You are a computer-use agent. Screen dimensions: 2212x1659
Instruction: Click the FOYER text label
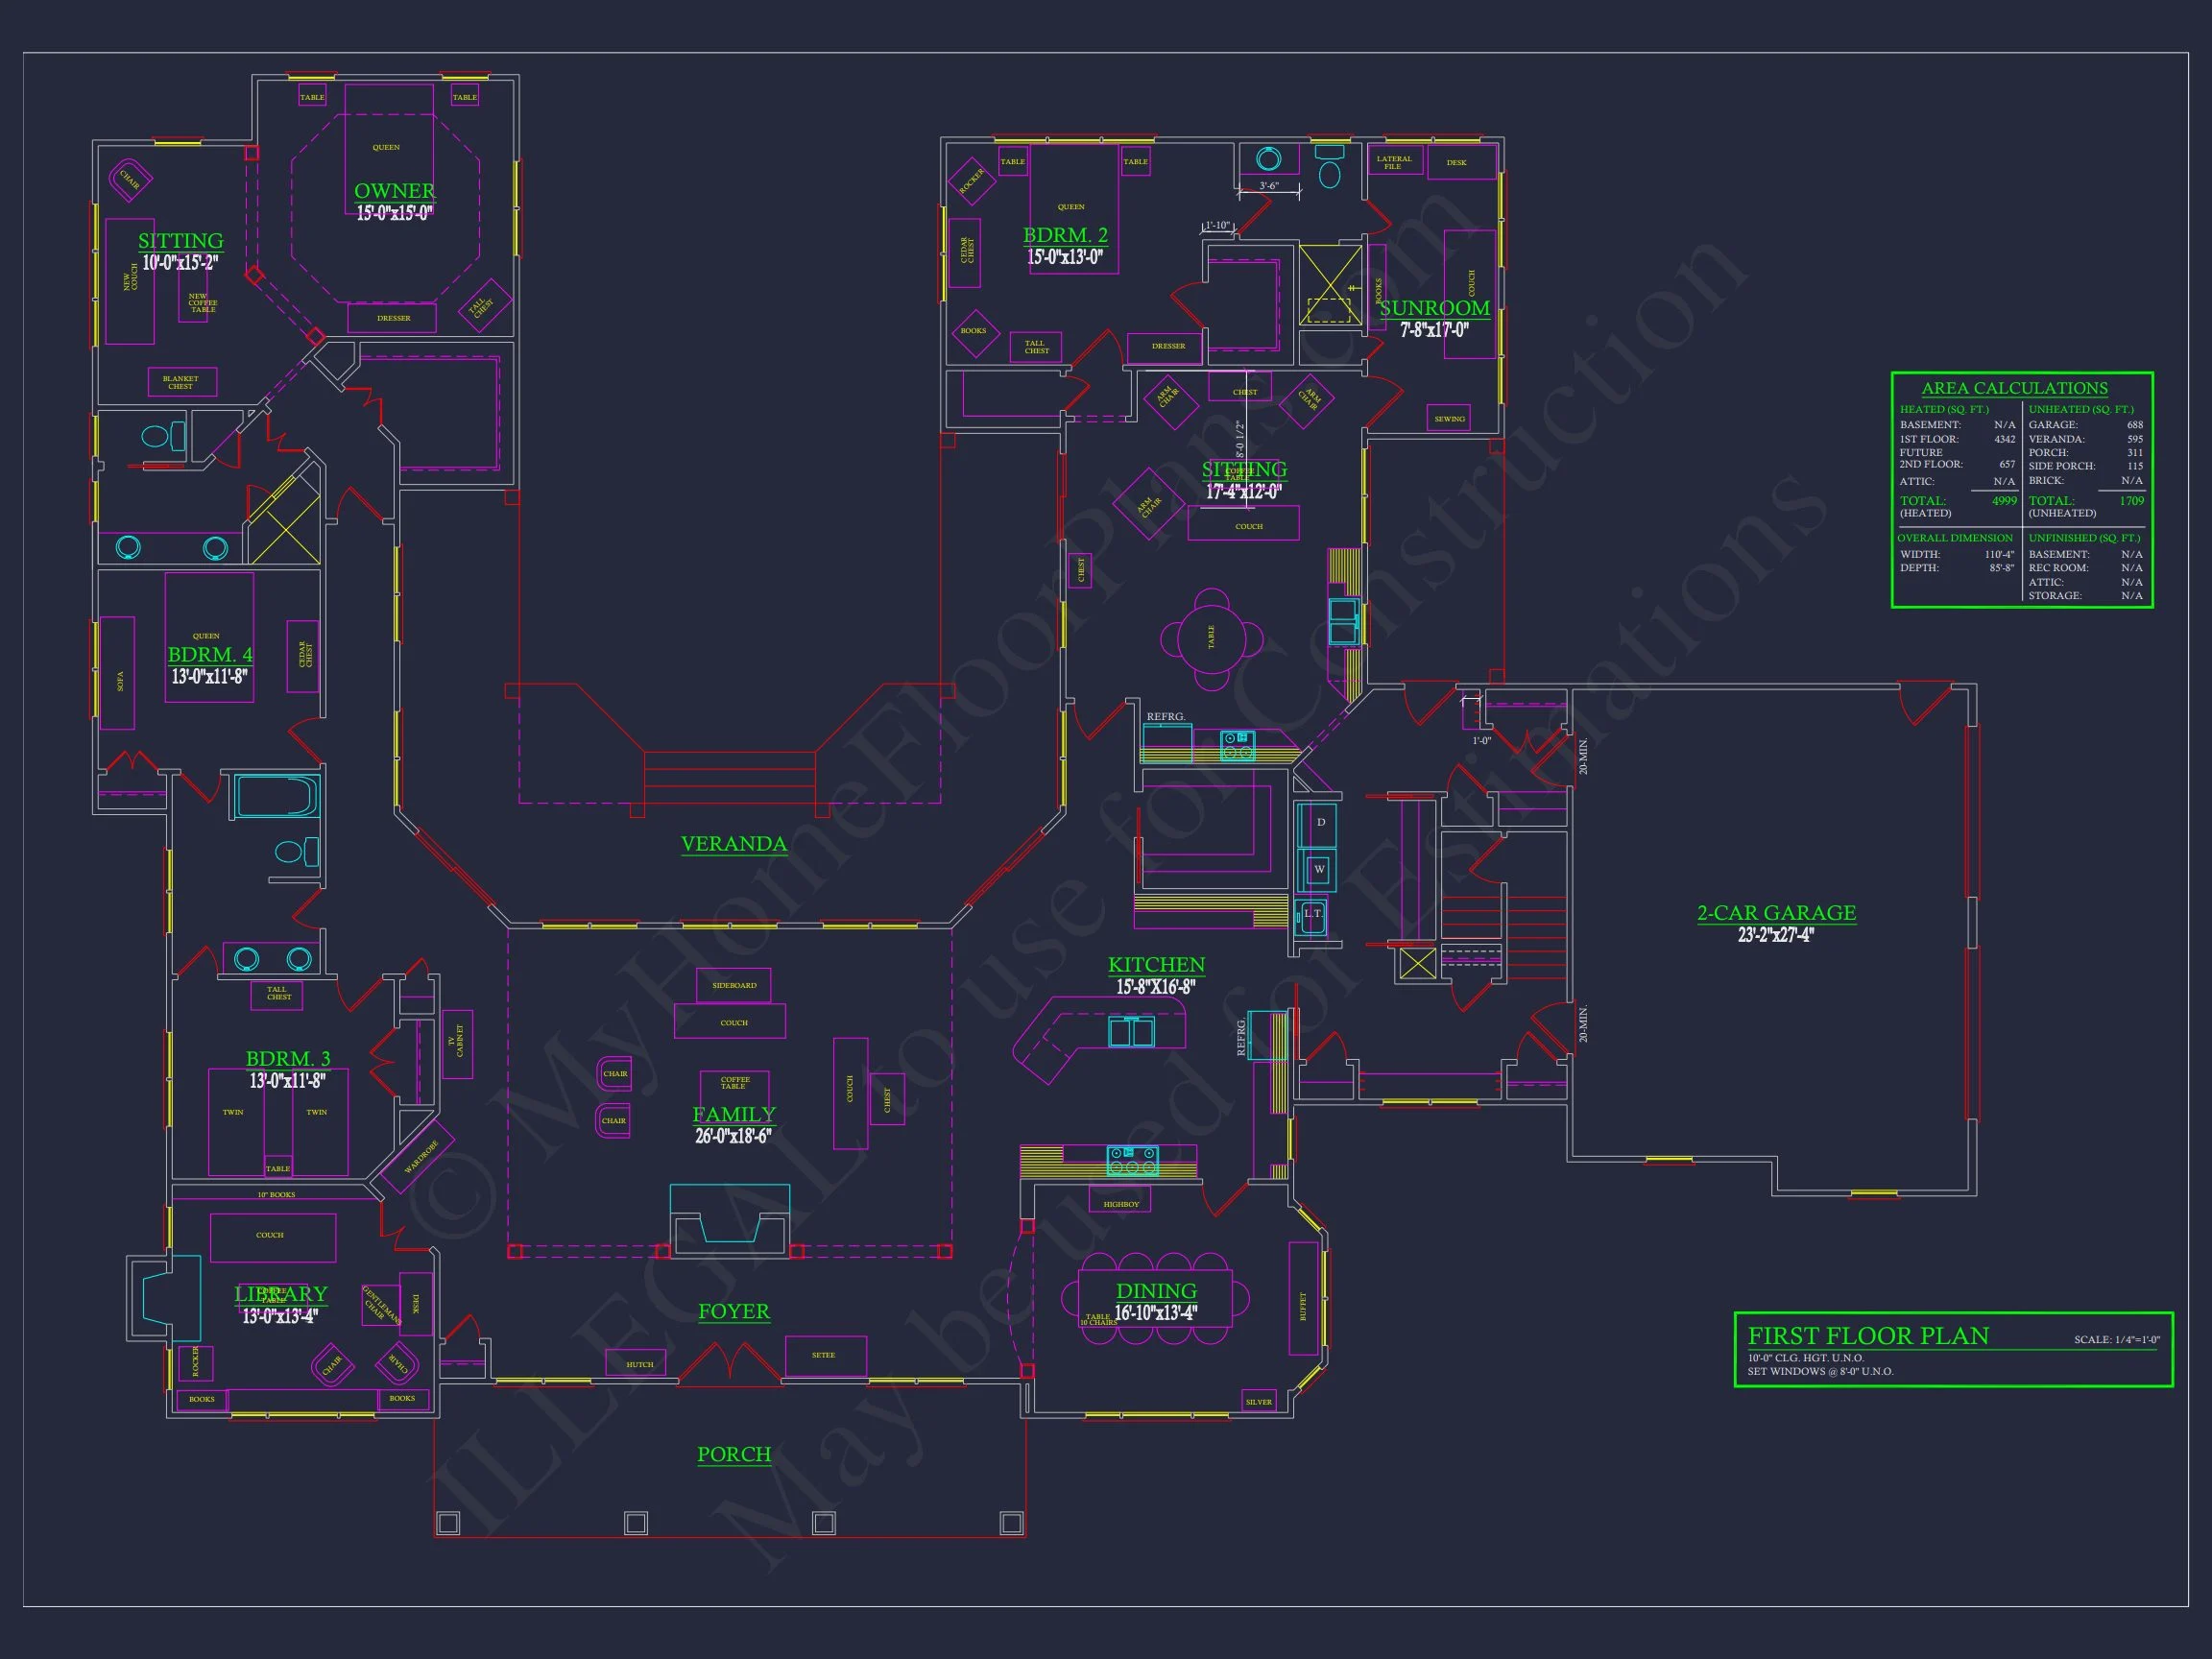click(733, 1311)
